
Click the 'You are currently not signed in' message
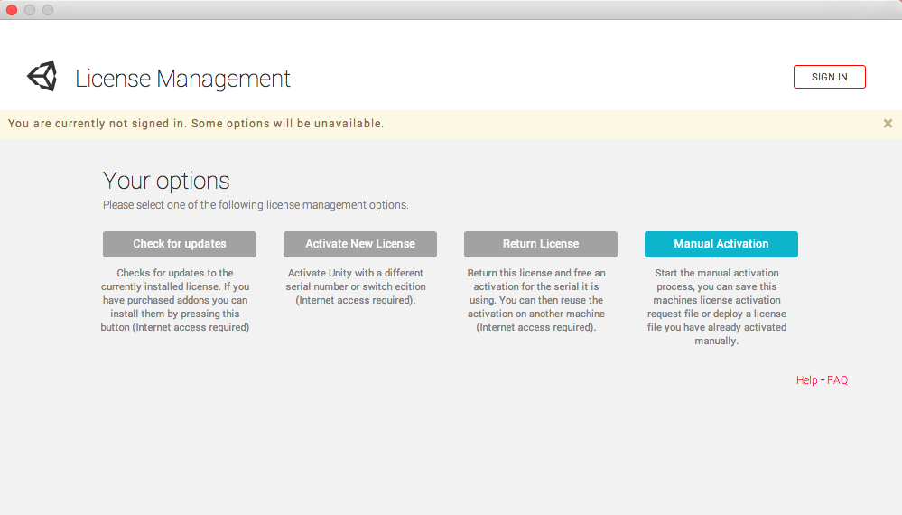click(196, 124)
